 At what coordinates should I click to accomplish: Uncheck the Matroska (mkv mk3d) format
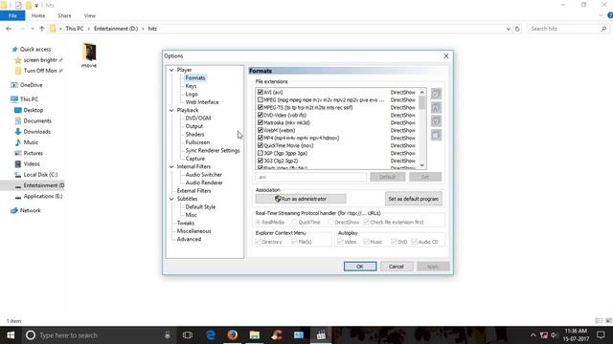261,122
